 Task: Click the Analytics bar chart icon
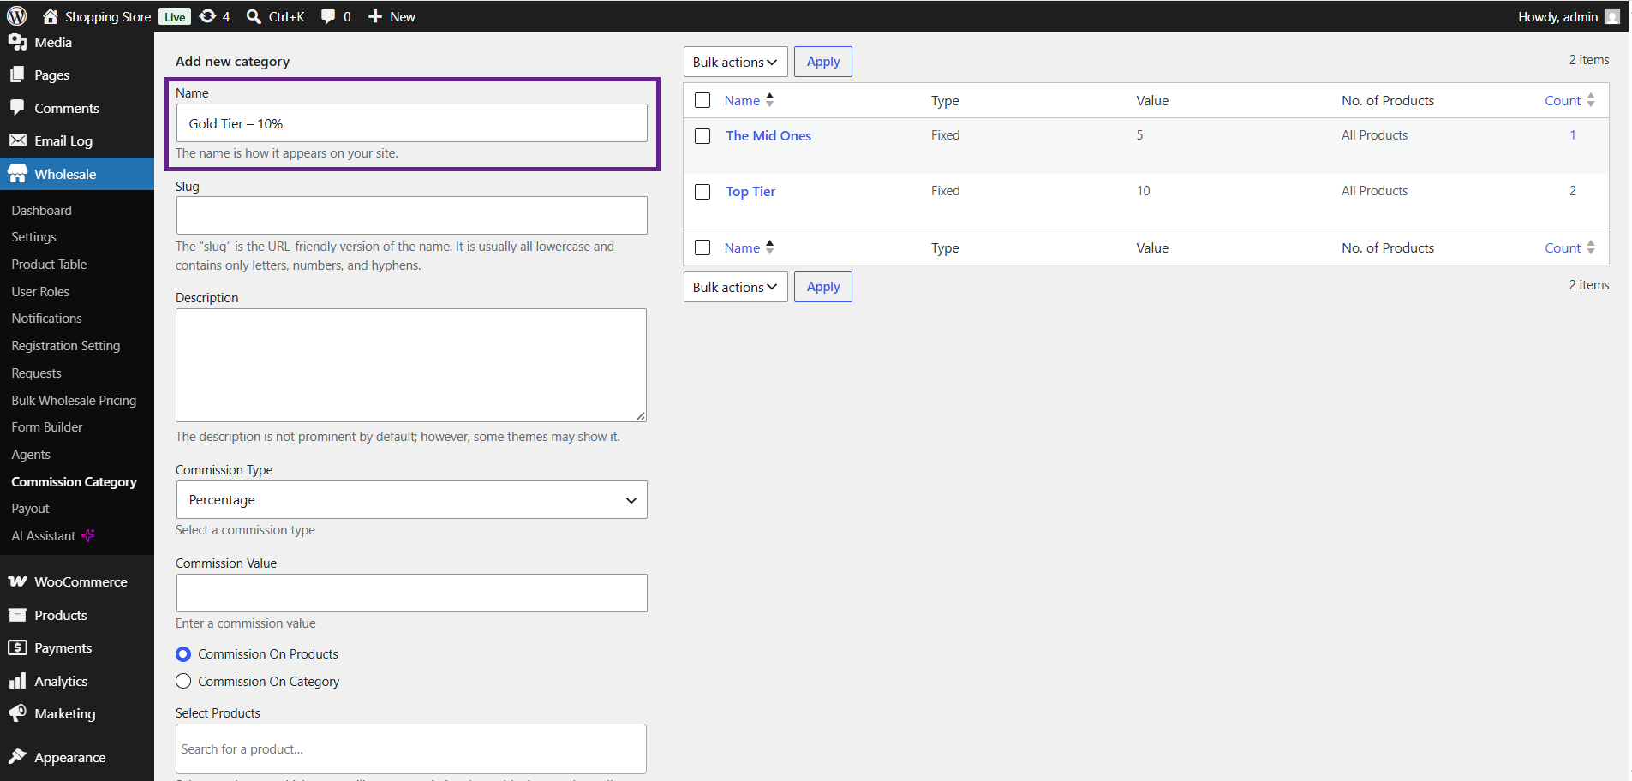[x=17, y=681]
